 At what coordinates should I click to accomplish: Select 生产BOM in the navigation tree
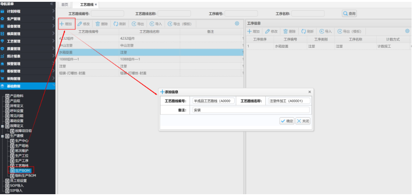pos(22,170)
